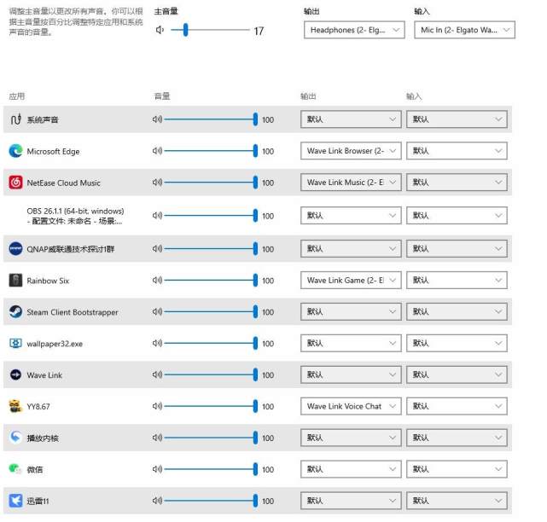Click the master volume value 17
The height and width of the screenshot is (522, 547).
click(x=259, y=31)
